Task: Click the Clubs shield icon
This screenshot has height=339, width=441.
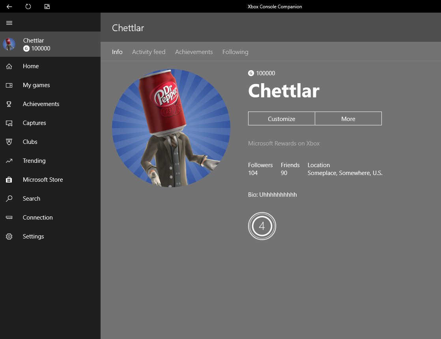Action: [x=9, y=142]
